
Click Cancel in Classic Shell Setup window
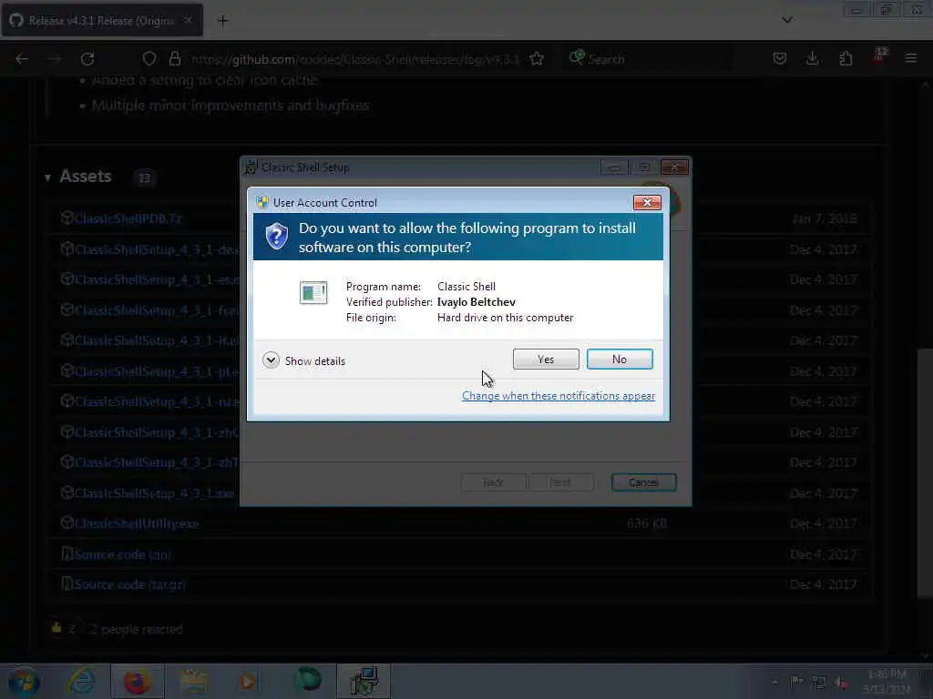click(x=644, y=482)
